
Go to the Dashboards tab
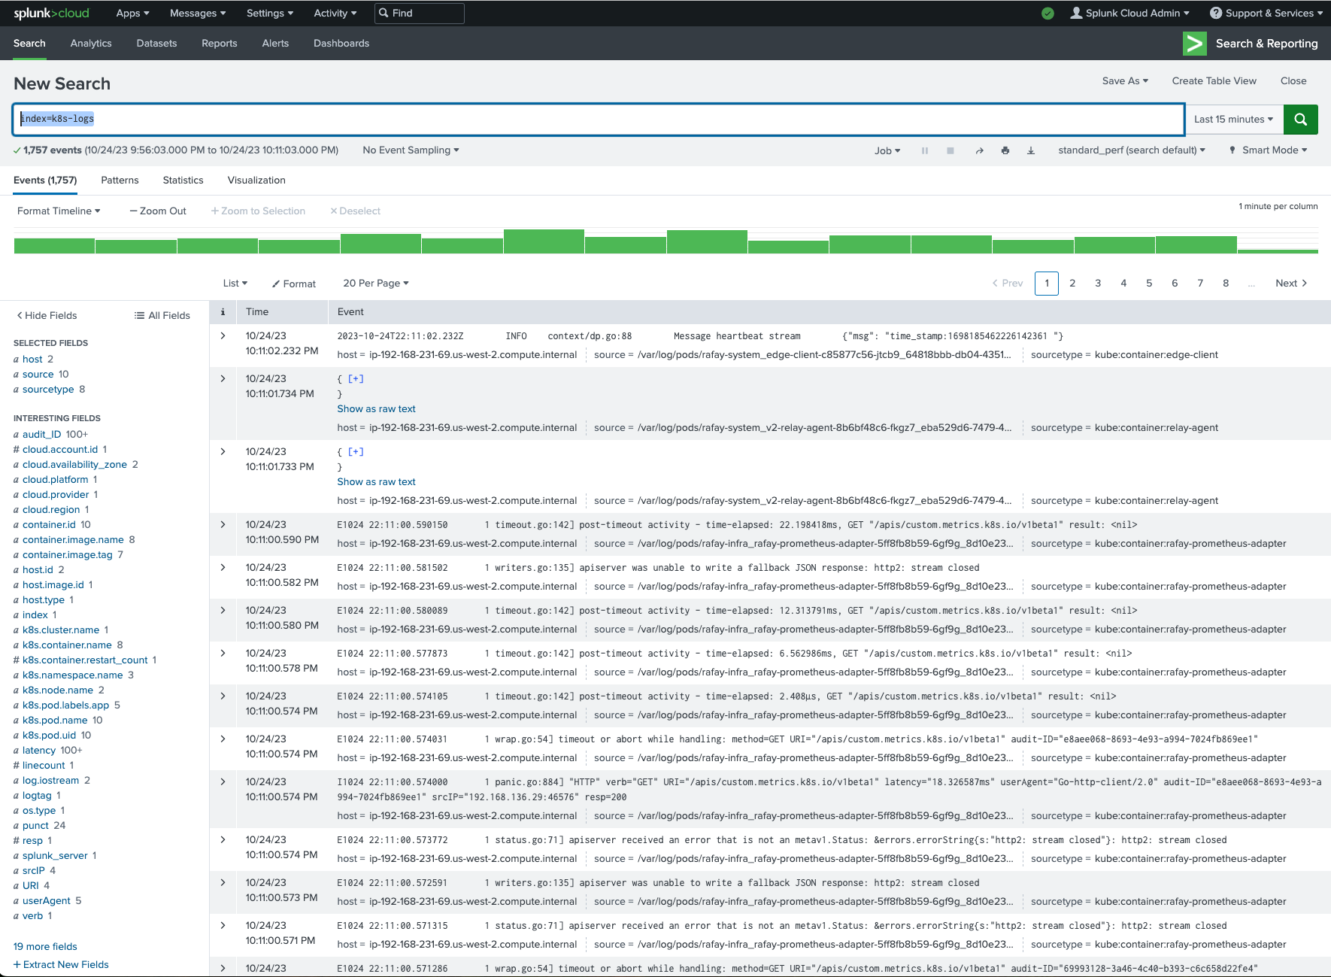coord(341,43)
